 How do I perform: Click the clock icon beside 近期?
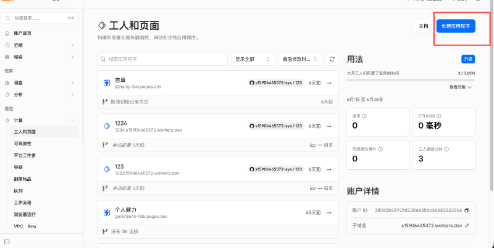coord(7,45)
